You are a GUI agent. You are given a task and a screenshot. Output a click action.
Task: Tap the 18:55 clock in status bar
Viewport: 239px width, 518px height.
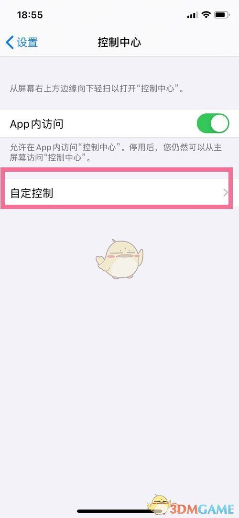click(x=30, y=15)
